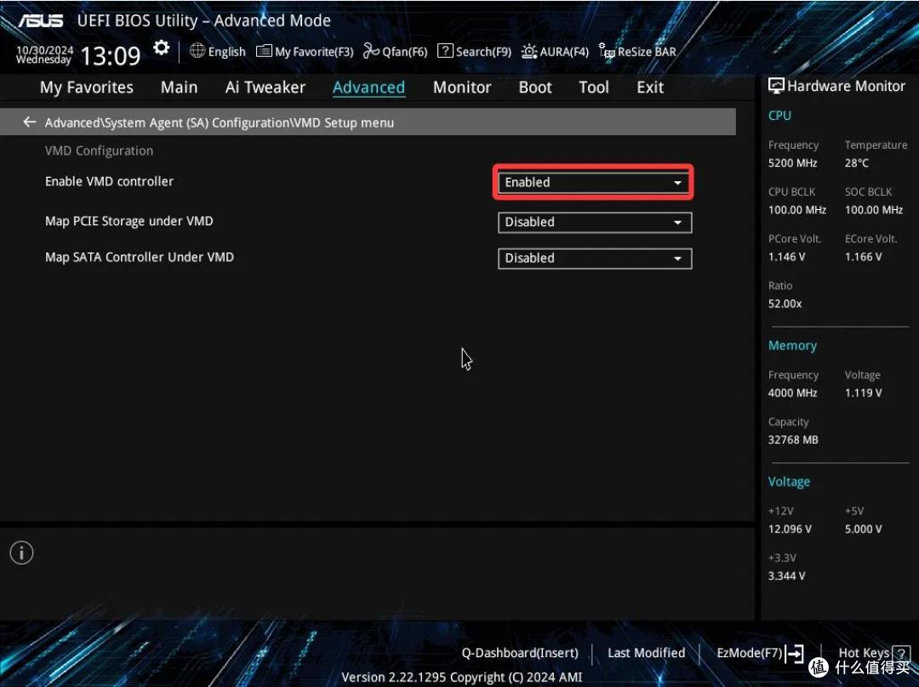Click the Last Modified button

647,653
